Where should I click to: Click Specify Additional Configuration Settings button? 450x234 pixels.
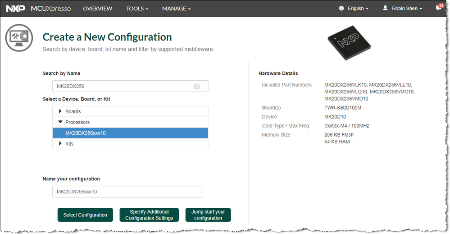click(x=149, y=215)
